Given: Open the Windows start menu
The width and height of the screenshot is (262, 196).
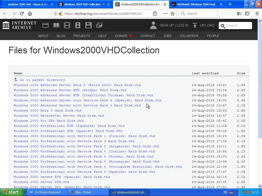Looking at the screenshot, I should (12, 192).
